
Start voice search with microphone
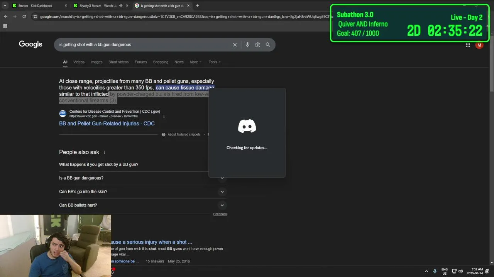(x=247, y=45)
